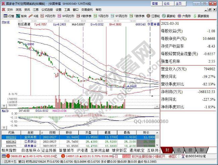Click the 极反通道 indicator label

click(24, 24)
